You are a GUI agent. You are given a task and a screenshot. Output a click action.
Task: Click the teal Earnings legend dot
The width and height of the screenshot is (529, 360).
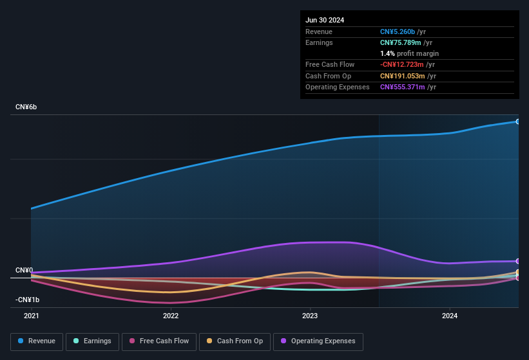click(76, 341)
